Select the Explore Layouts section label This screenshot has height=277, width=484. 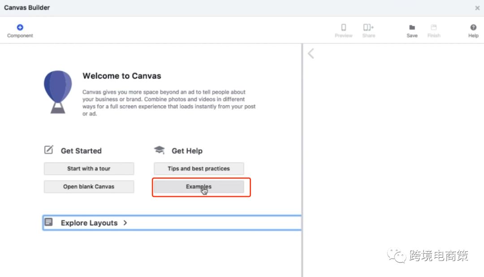(89, 223)
